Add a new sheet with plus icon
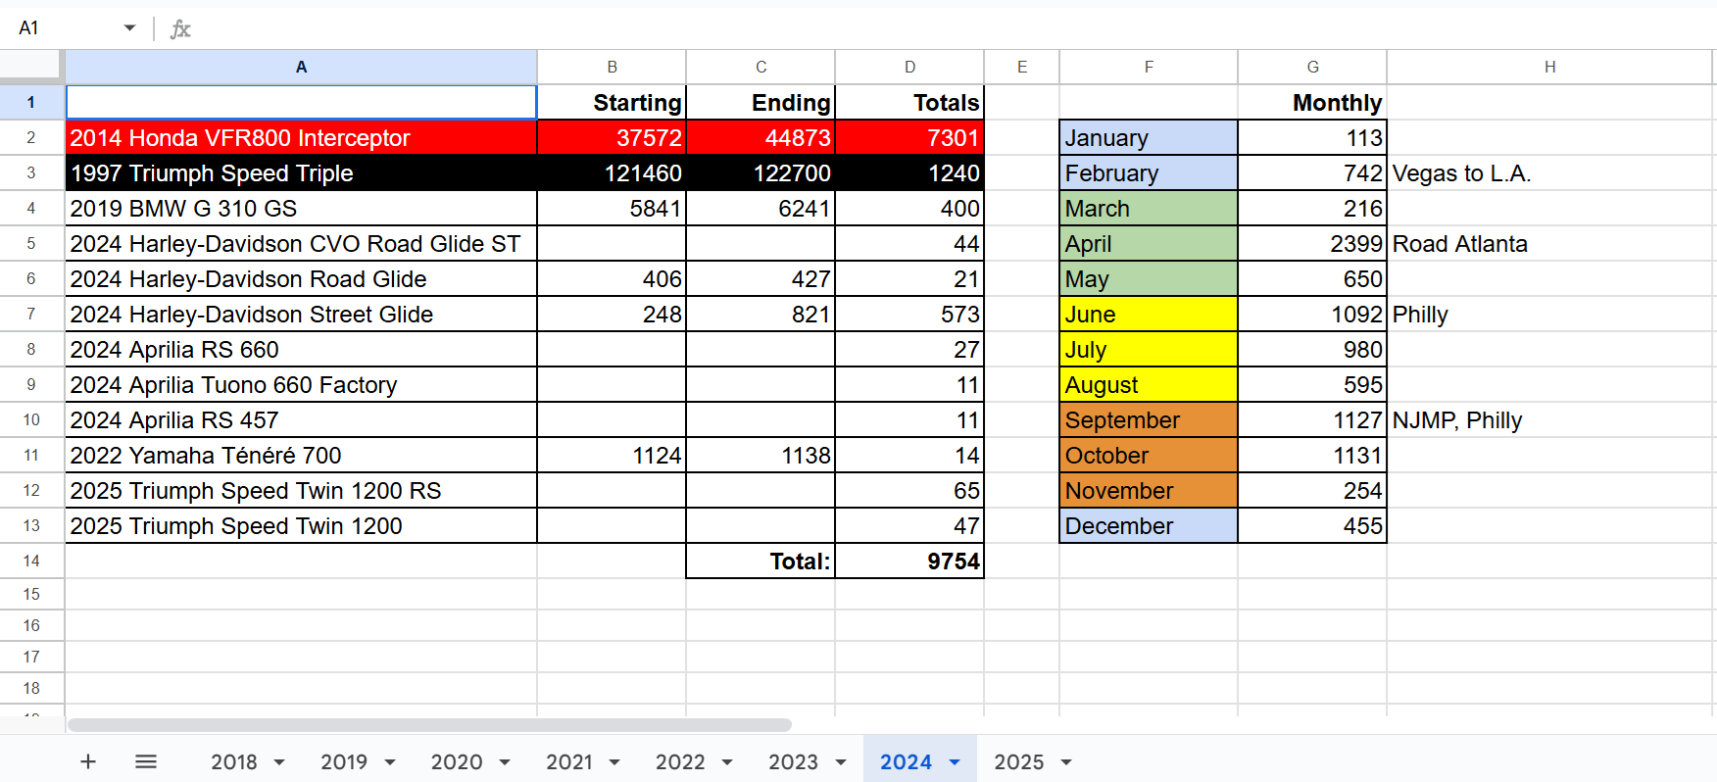 (x=88, y=761)
